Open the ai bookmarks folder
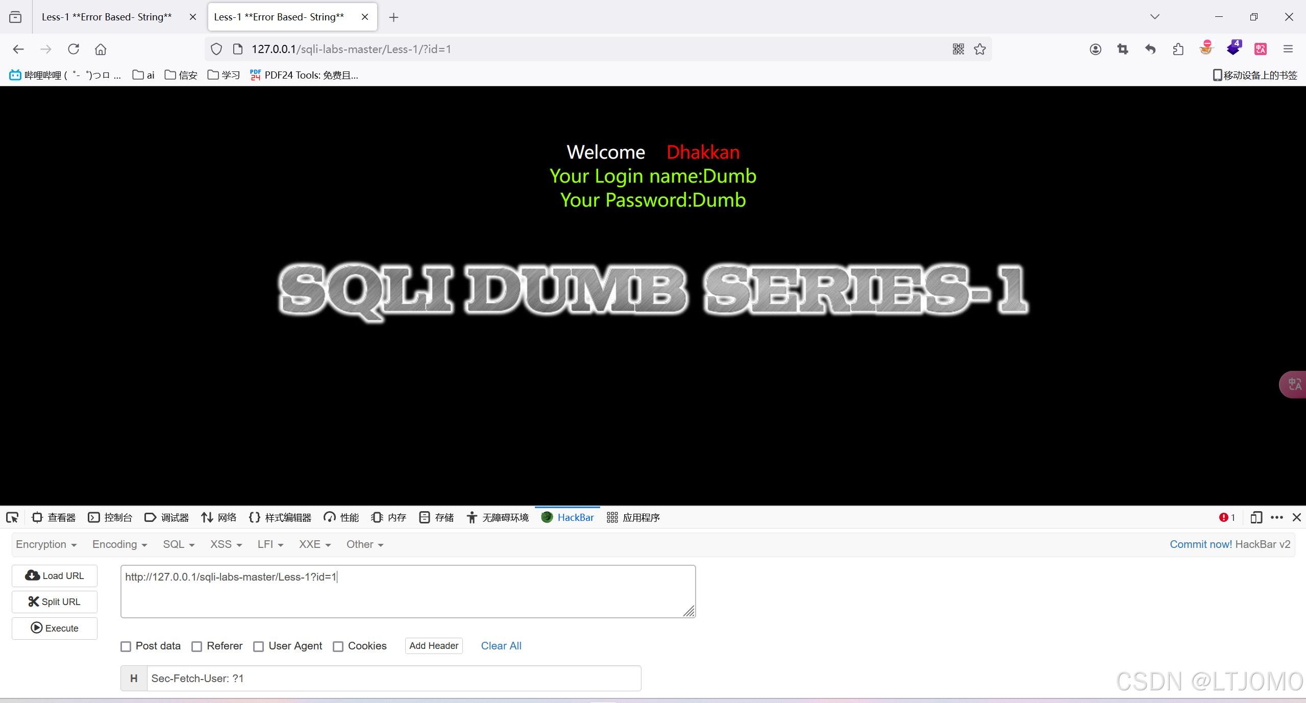The image size is (1306, 703). click(143, 75)
